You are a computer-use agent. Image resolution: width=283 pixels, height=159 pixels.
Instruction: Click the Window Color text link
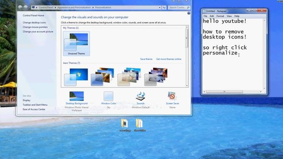click(x=108, y=103)
